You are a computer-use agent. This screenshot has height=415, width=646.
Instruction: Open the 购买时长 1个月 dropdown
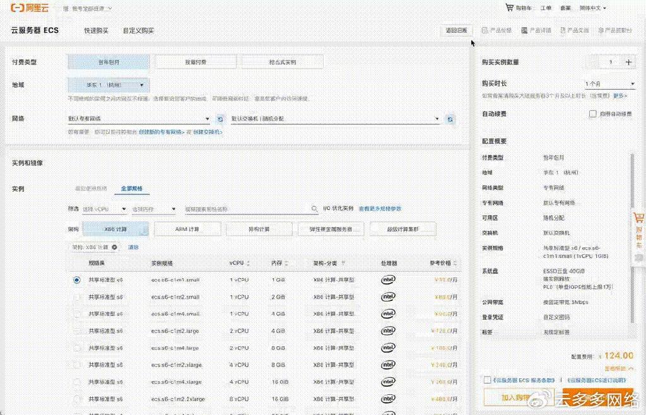(x=610, y=84)
